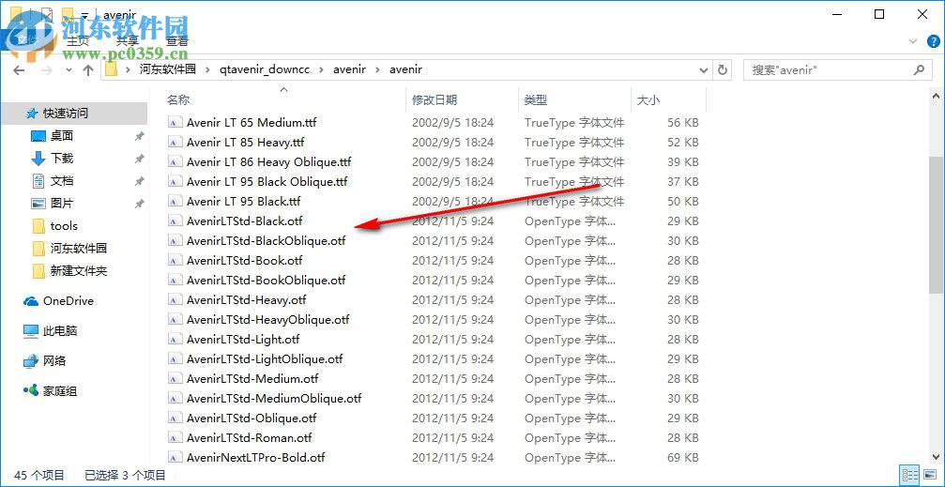
Task: Select AvenirNextLTPro-Bold.otf file name
Action: tap(255, 458)
